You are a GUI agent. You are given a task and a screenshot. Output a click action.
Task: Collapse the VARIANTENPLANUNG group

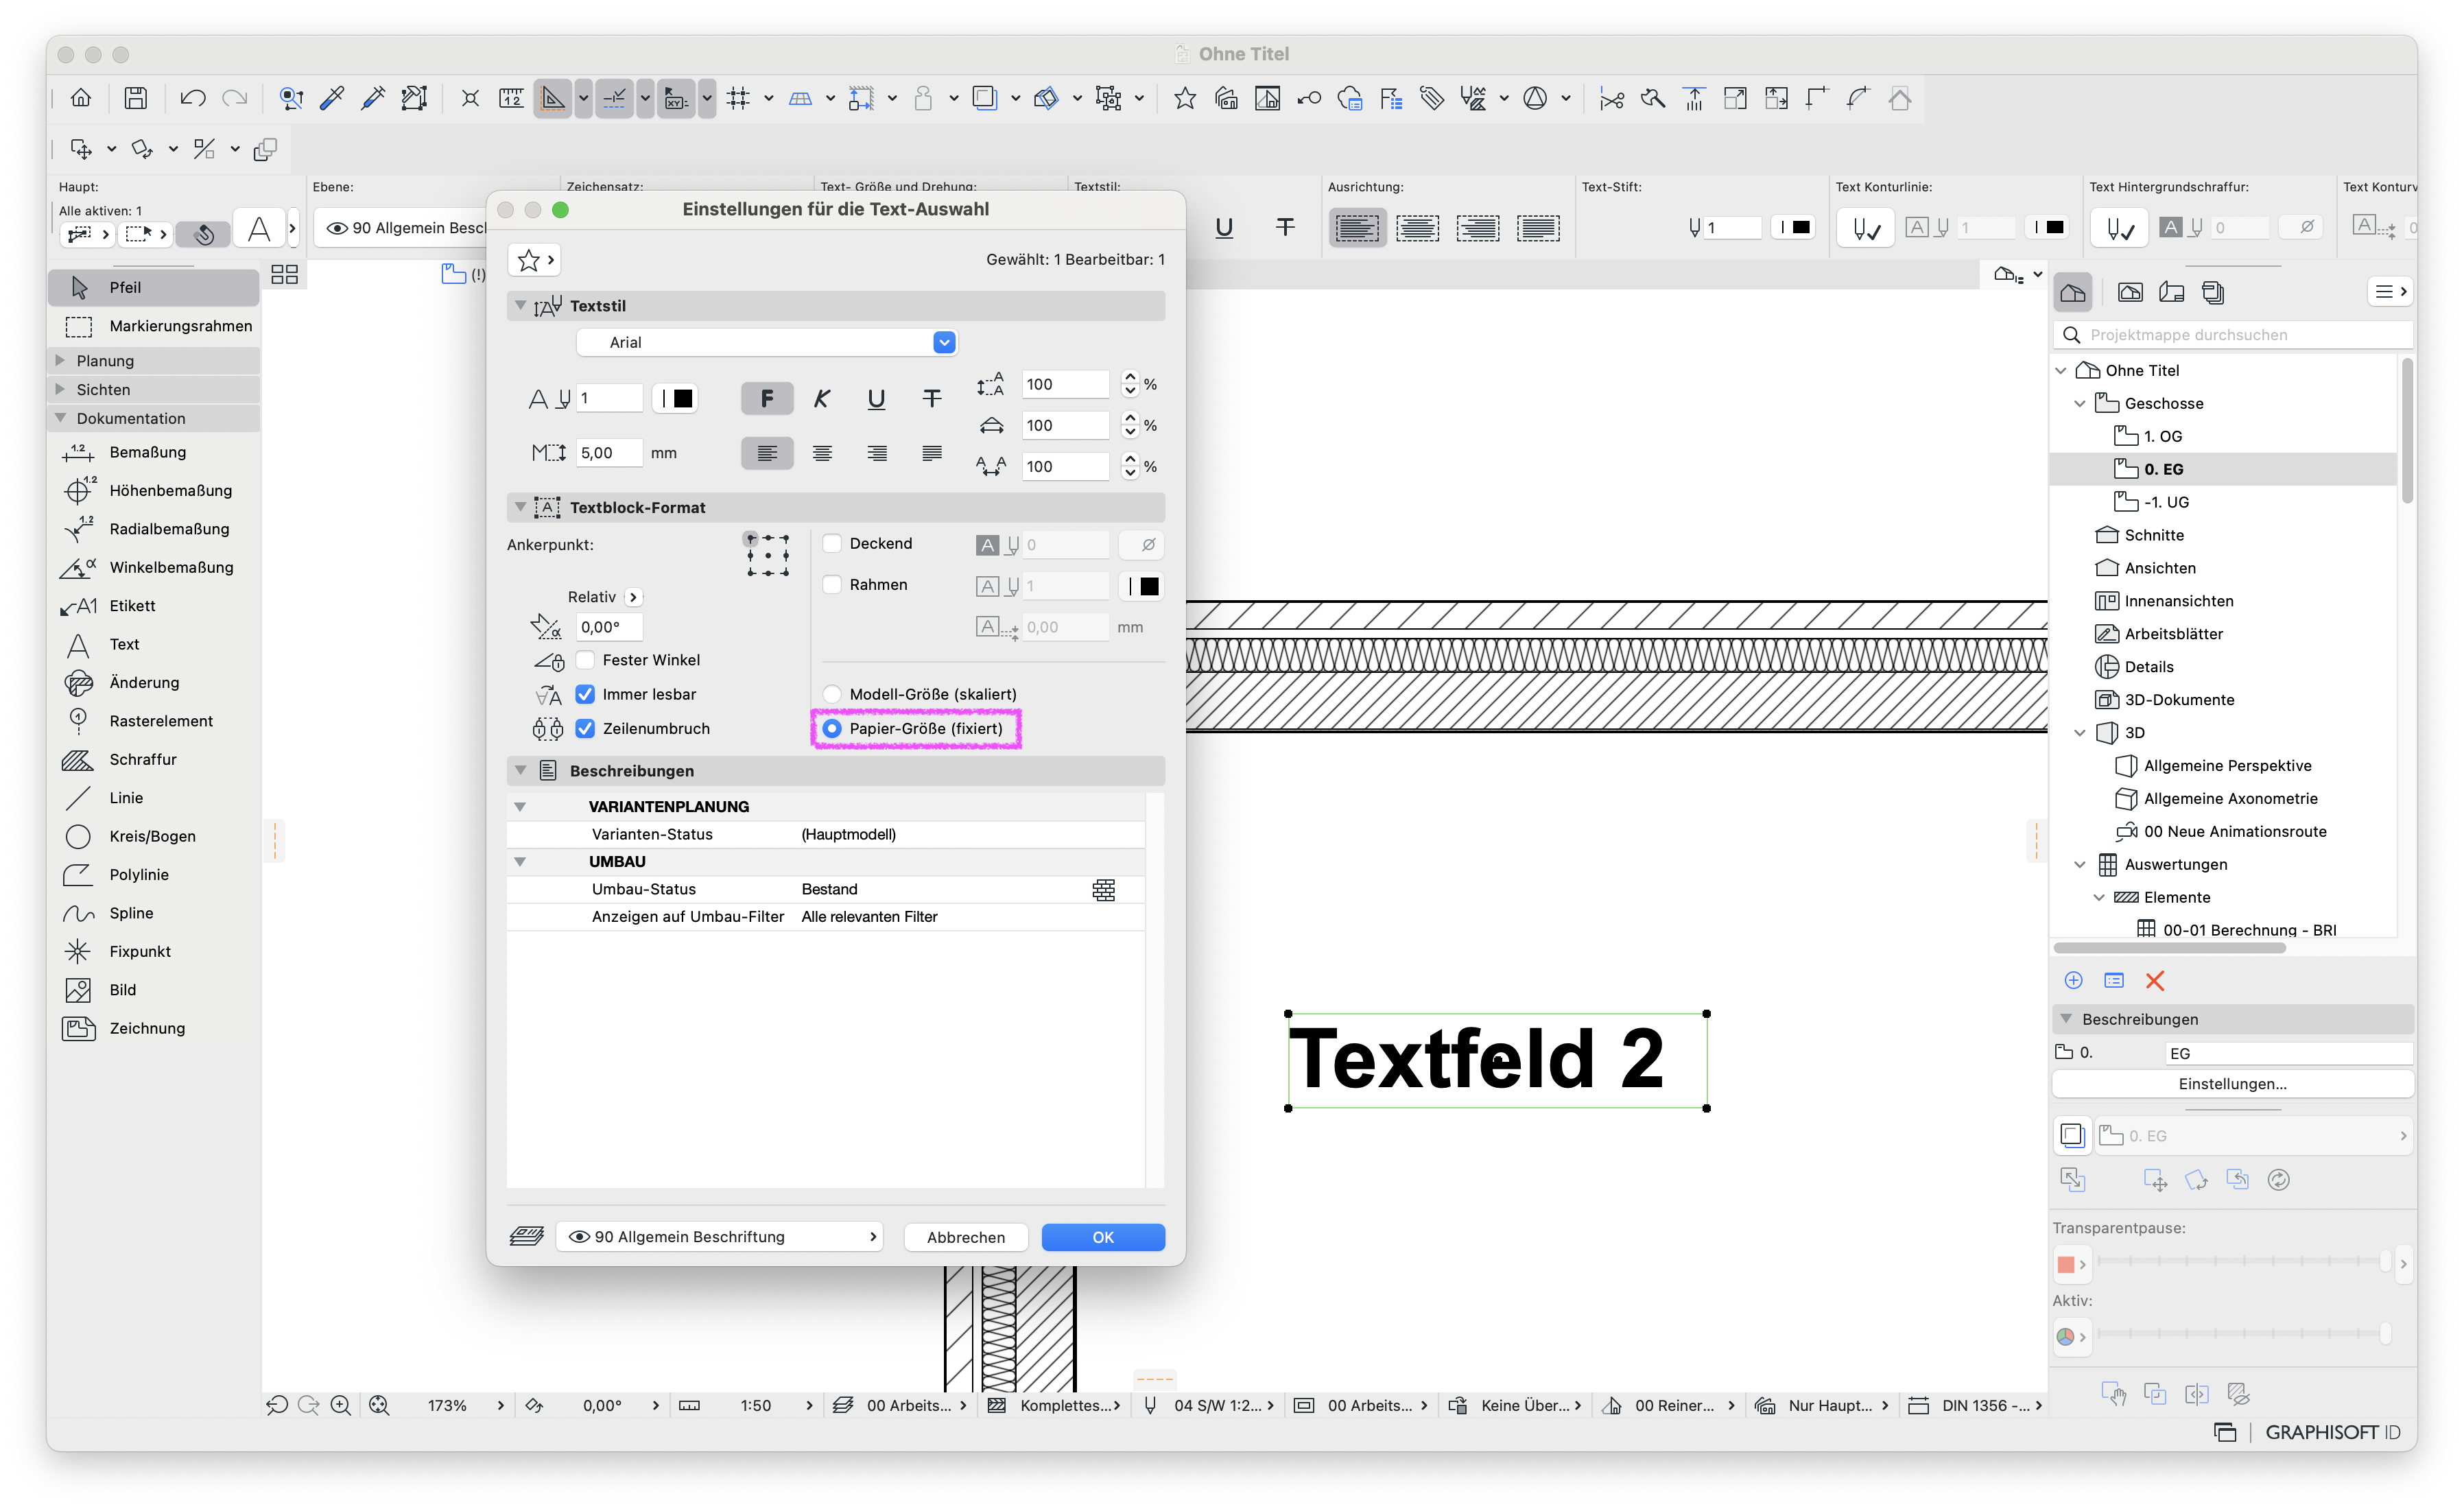[520, 807]
